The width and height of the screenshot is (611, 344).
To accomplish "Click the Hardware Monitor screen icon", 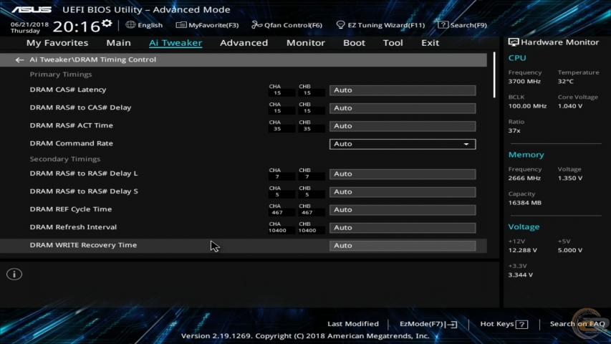I will (513, 42).
